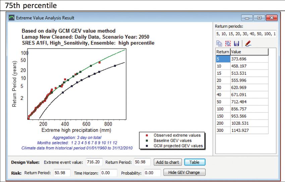Select the value 373.696 cell
The height and width of the screenshot is (182, 285).
pyautogui.click(x=249, y=59)
